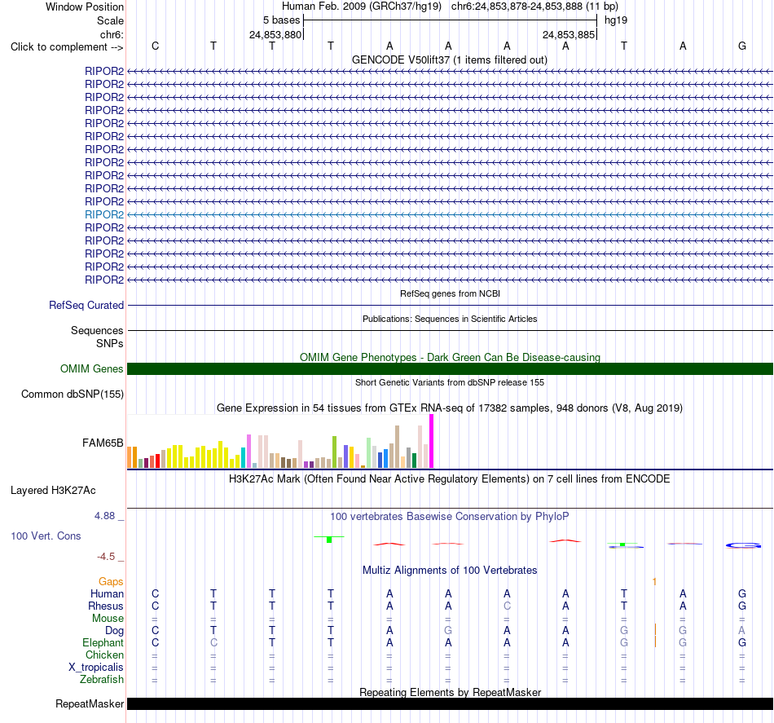
Task: Click '100 vertebrates Basewise Conservation by PhyloP' title
Action: click(x=450, y=517)
